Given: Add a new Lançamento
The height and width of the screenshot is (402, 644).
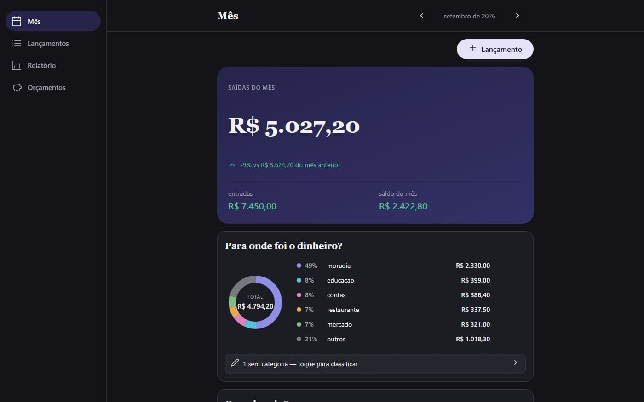Looking at the screenshot, I should [x=495, y=49].
